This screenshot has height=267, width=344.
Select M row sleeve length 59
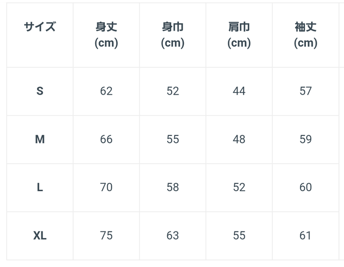[306, 139]
